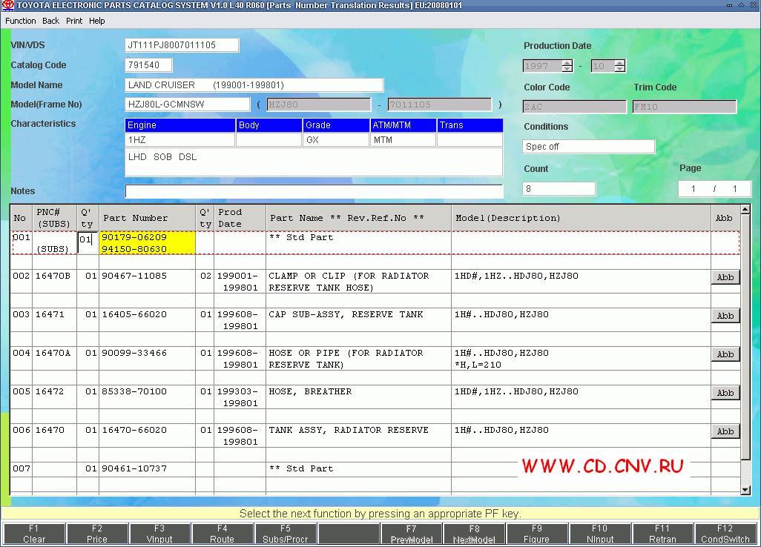Viewport: 761px width, 547px height.
Task: Increase the production year 1997 stepper
Action: [567, 63]
